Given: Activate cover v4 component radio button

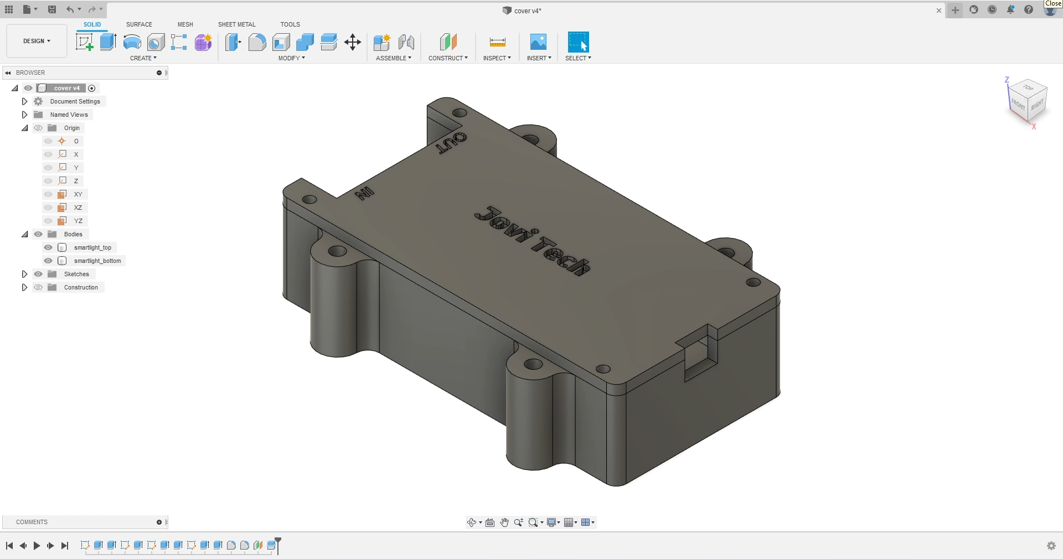Looking at the screenshot, I should [x=92, y=88].
